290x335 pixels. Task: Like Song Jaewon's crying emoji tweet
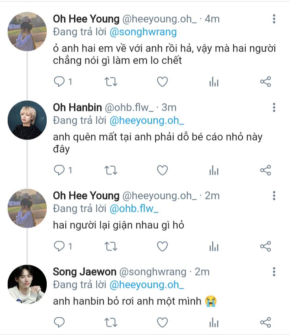pyautogui.click(x=162, y=322)
